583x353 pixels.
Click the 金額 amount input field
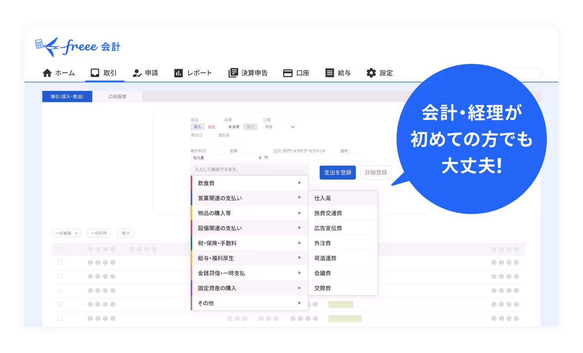tap(246, 158)
